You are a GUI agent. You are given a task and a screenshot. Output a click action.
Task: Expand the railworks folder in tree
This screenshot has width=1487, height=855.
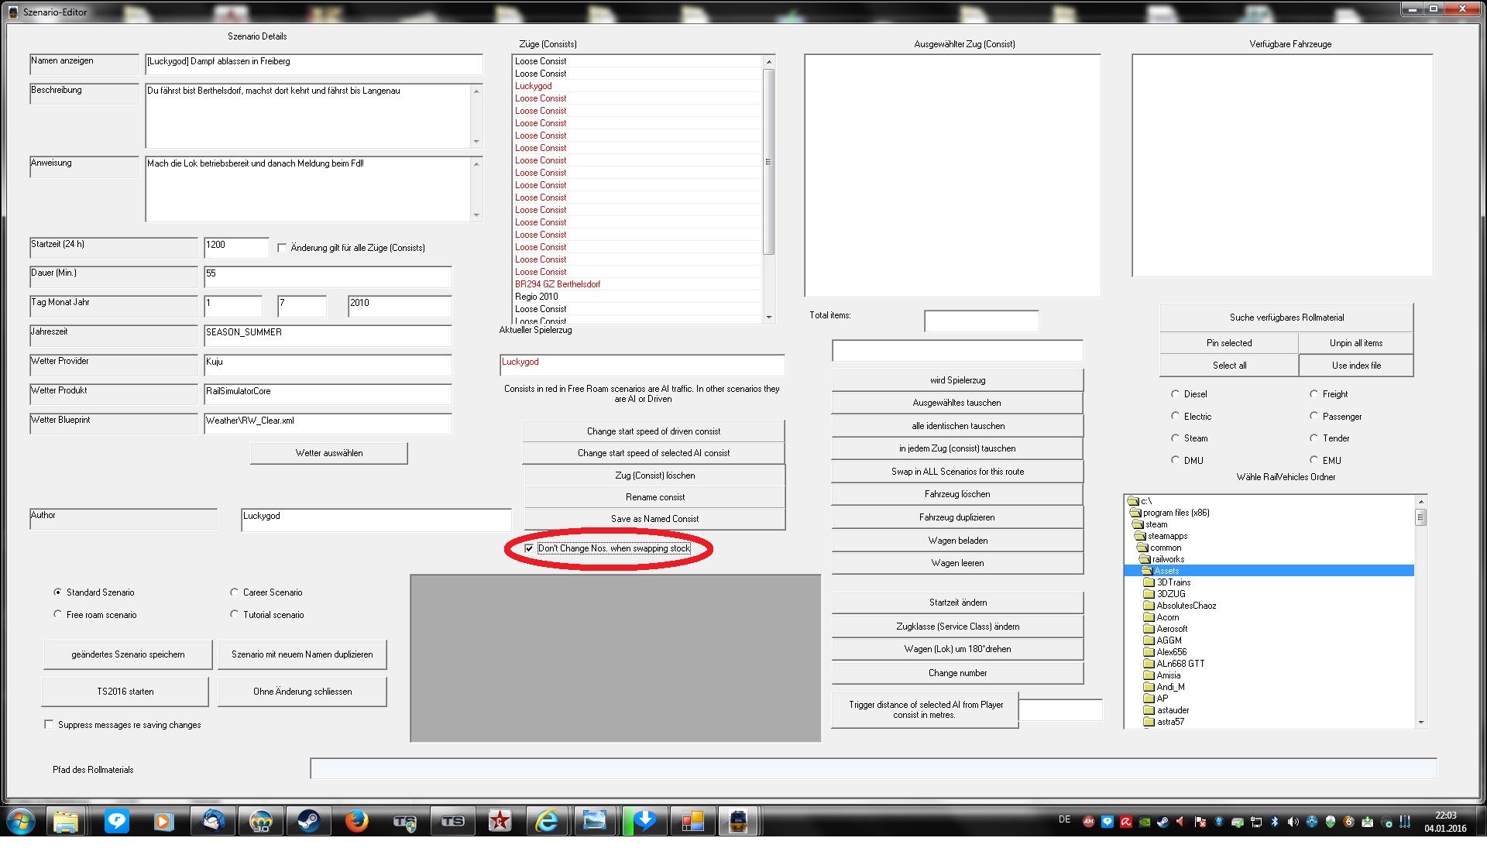pos(1167,559)
